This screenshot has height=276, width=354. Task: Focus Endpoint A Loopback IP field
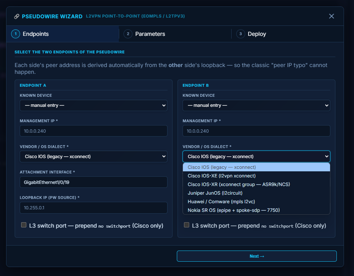point(93,208)
